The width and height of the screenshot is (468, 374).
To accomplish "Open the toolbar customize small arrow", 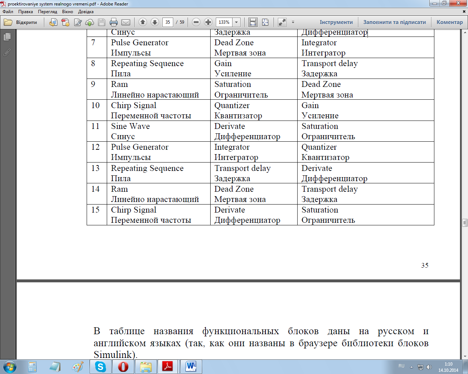I will [293, 22].
